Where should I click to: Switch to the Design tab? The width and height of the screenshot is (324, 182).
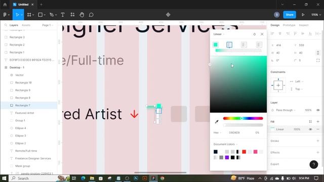point(275,25)
